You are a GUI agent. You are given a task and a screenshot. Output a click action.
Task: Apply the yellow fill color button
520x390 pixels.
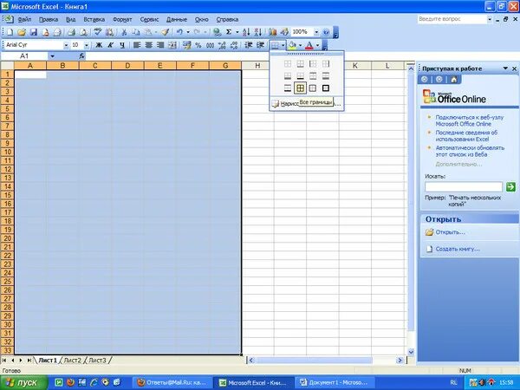coord(293,45)
